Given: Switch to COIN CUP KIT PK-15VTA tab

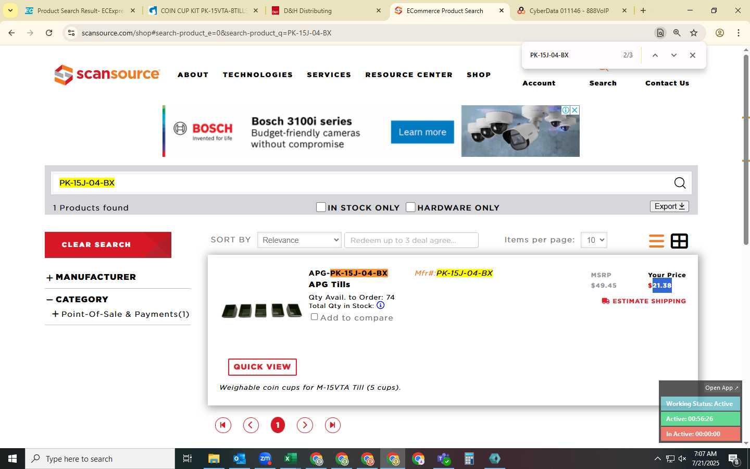Looking at the screenshot, I should tap(203, 10).
